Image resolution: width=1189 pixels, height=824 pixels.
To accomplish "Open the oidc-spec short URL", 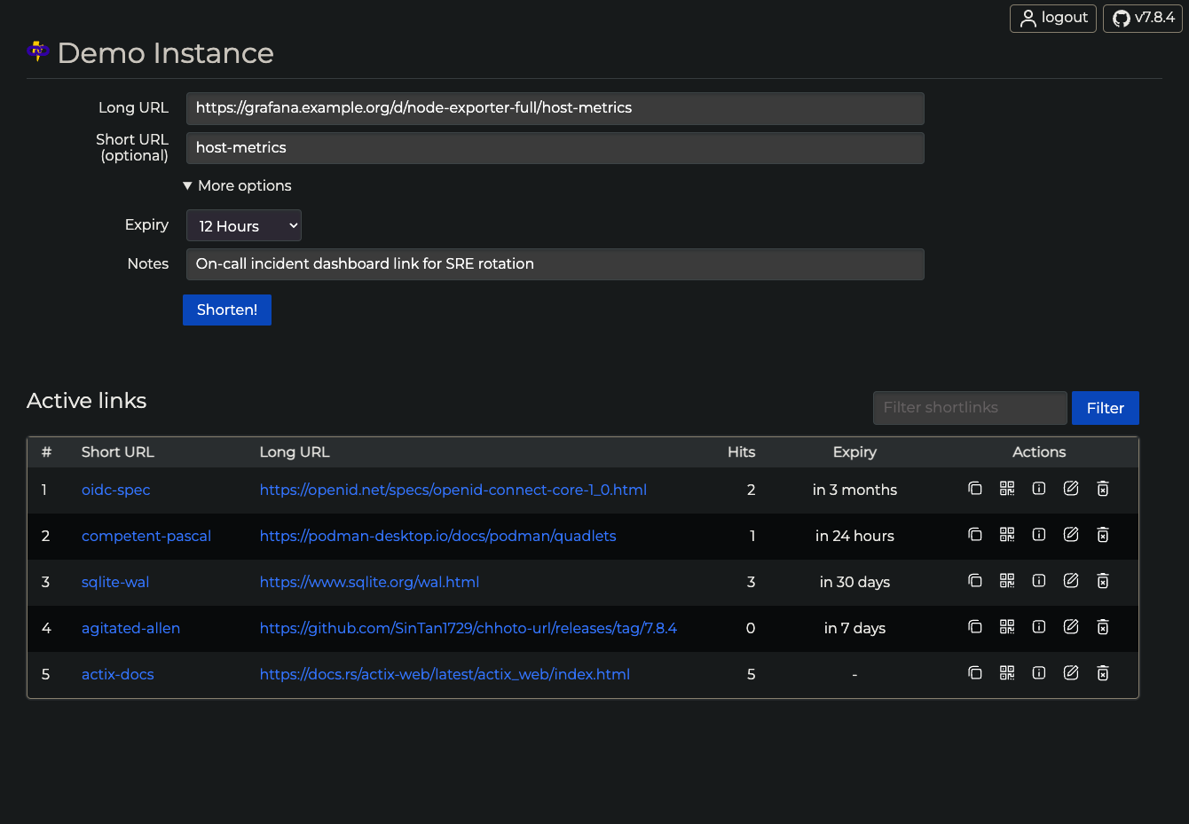I will 116,490.
